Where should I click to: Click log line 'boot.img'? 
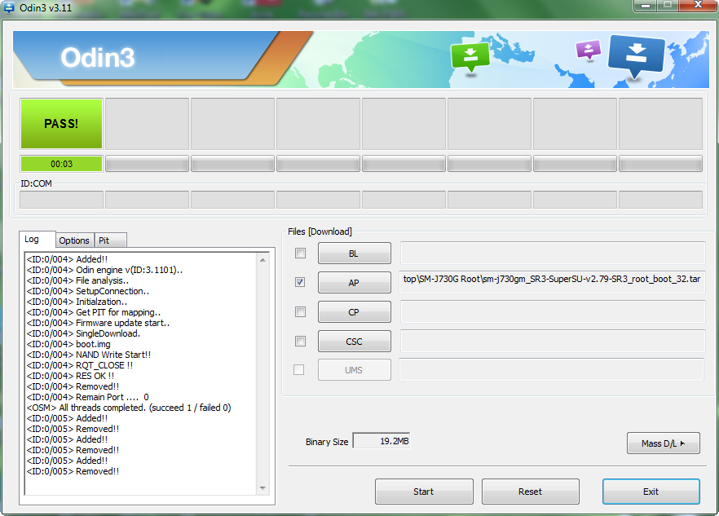coord(68,344)
